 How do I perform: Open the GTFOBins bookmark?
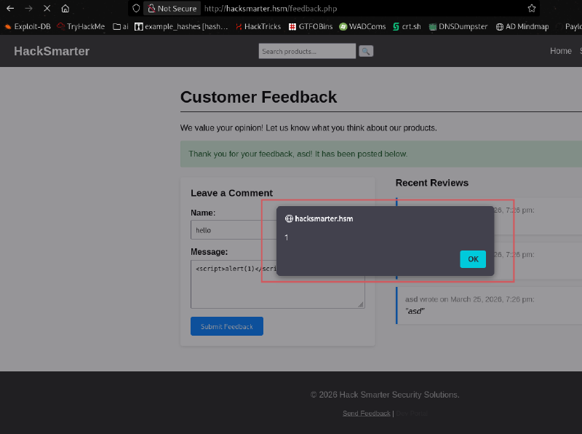pos(311,26)
